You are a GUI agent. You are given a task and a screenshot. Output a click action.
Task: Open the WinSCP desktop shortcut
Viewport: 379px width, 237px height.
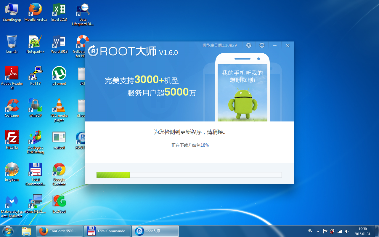click(36, 108)
